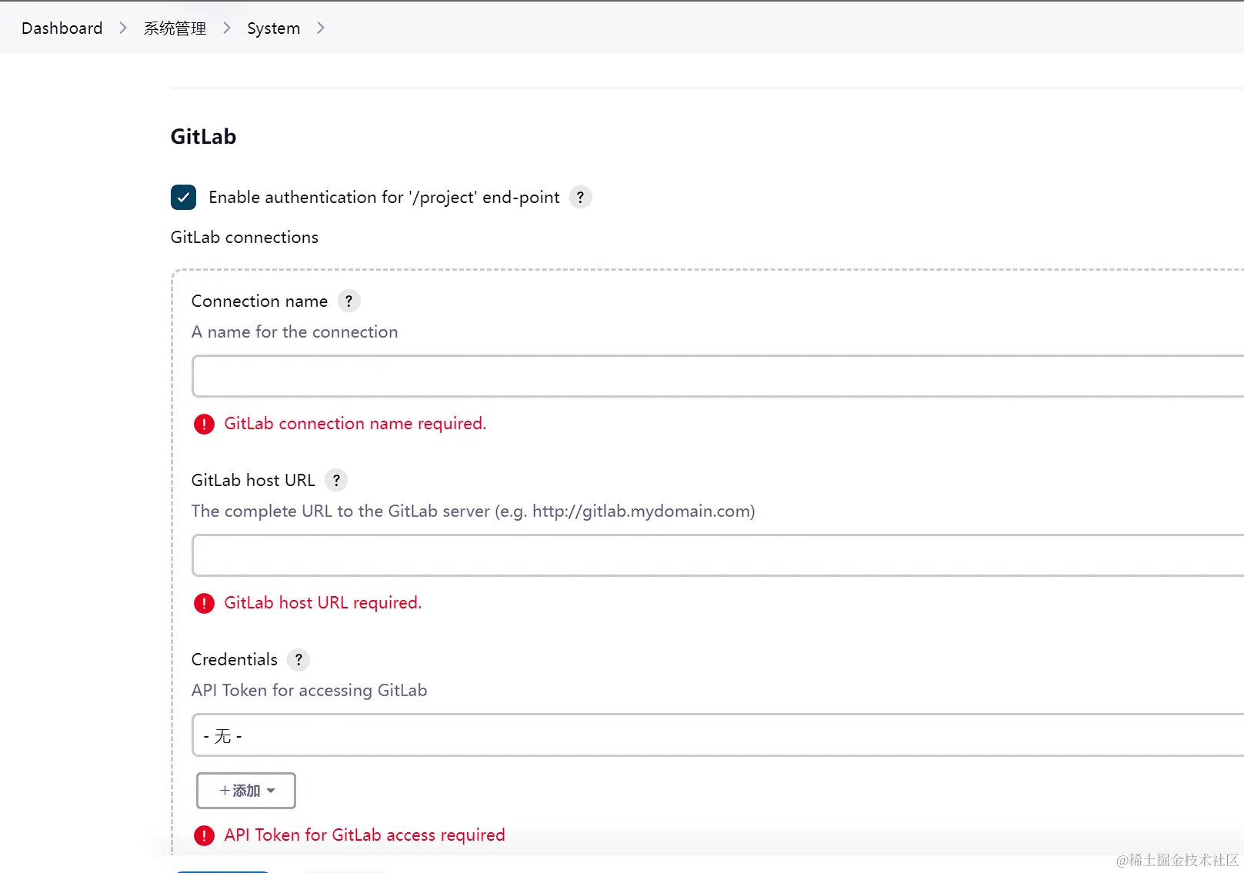Click the error icon beside API Token required
Viewport: 1244px width, 873px height.
(x=204, y=836)
